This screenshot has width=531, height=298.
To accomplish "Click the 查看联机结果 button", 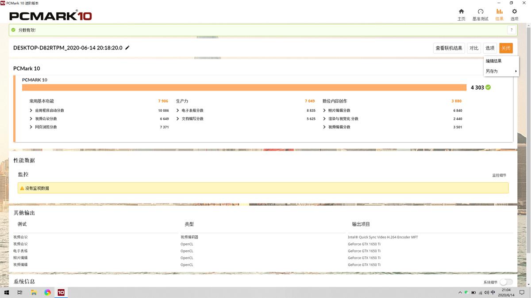I will pyautogui.click(x=449, y=48).
